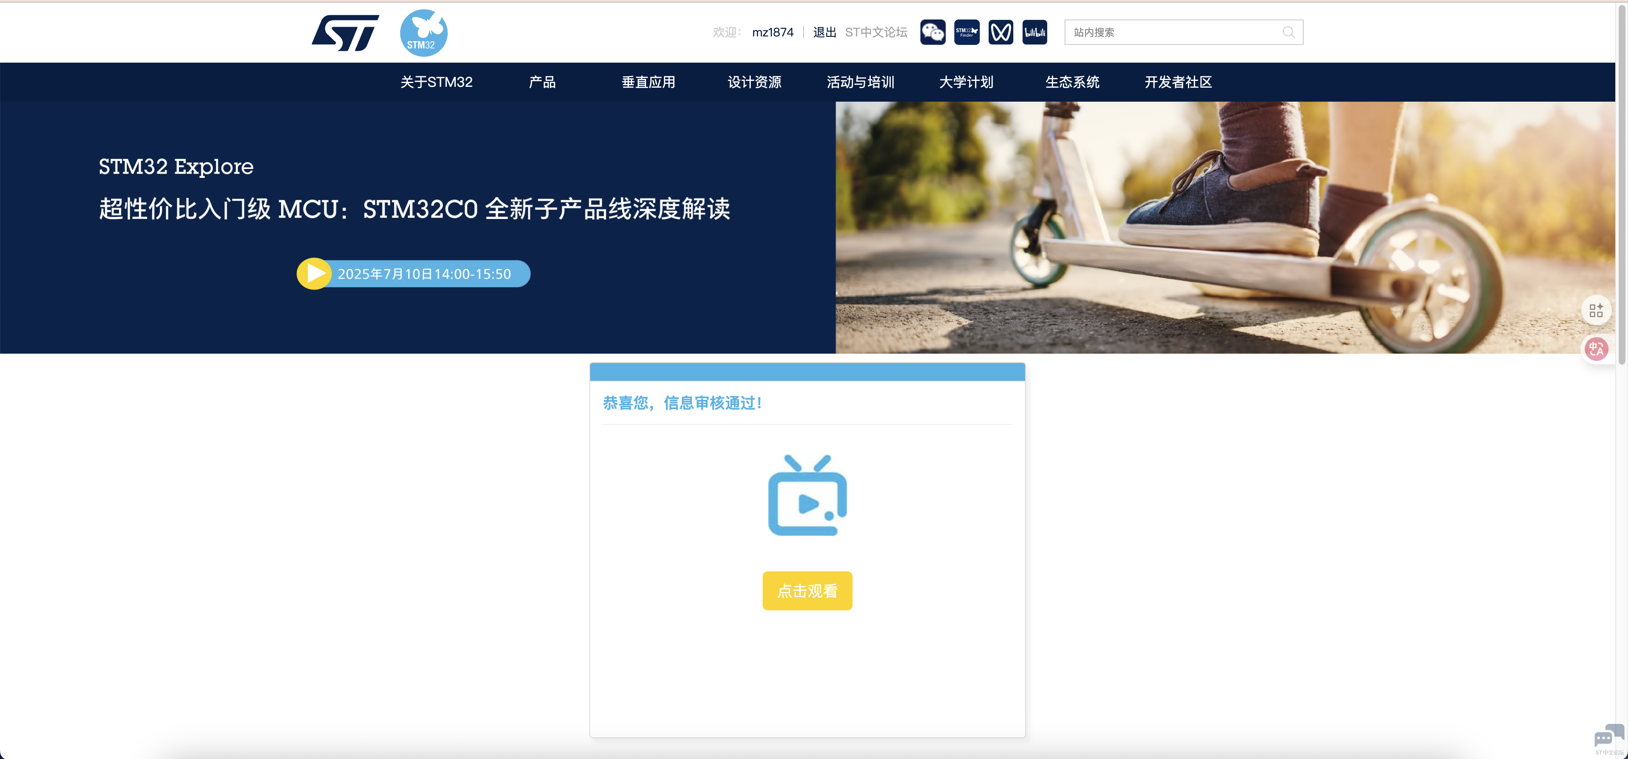Open the 垂直应用 menu

[x=648, y=82]
